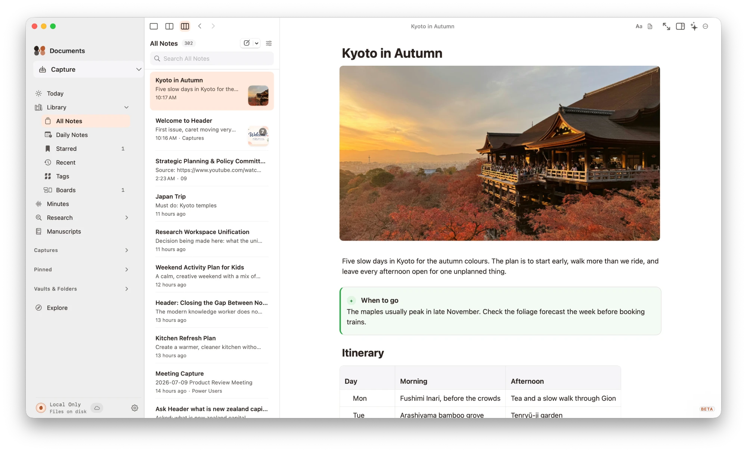
Task: Open the settings gear in sidebar
Action: [135, 408]
